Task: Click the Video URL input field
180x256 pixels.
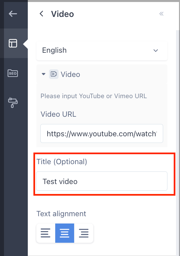Action: coord(102,134)
